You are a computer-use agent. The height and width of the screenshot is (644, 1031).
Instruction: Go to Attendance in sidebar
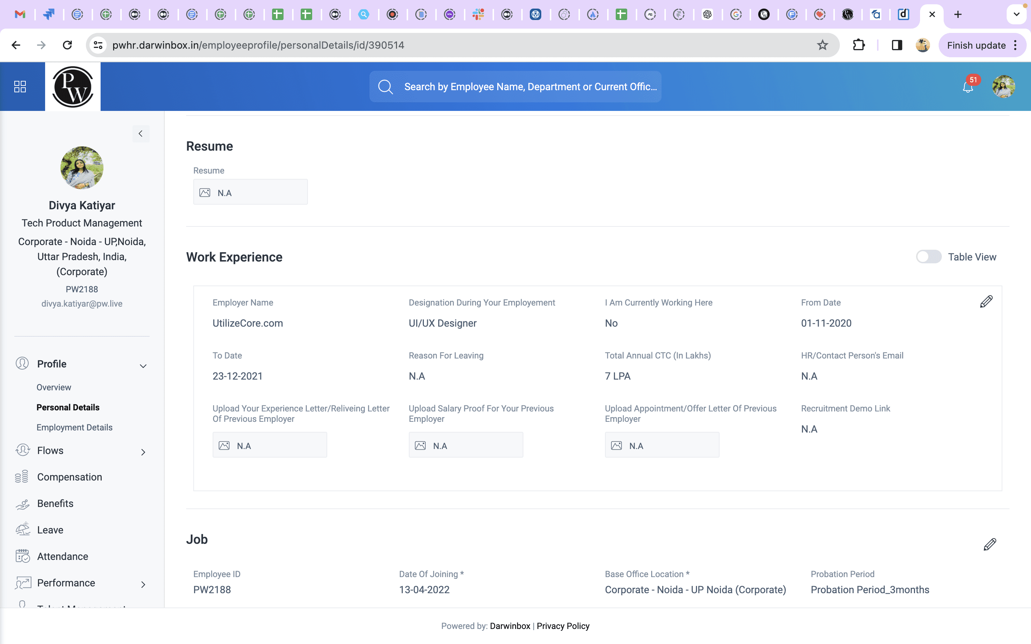click(x=62, y=556)
